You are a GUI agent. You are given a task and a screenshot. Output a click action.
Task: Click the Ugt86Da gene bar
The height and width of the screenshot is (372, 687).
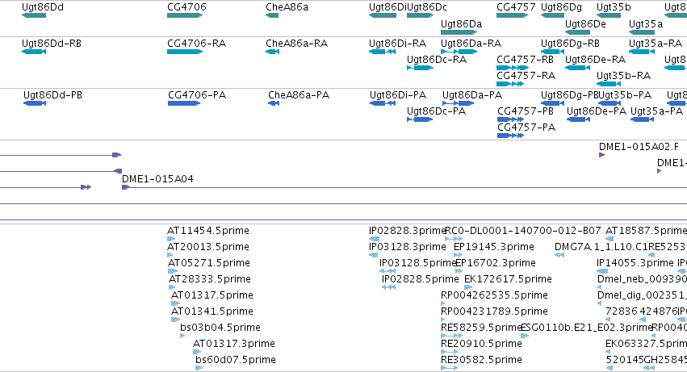point(459,32)
